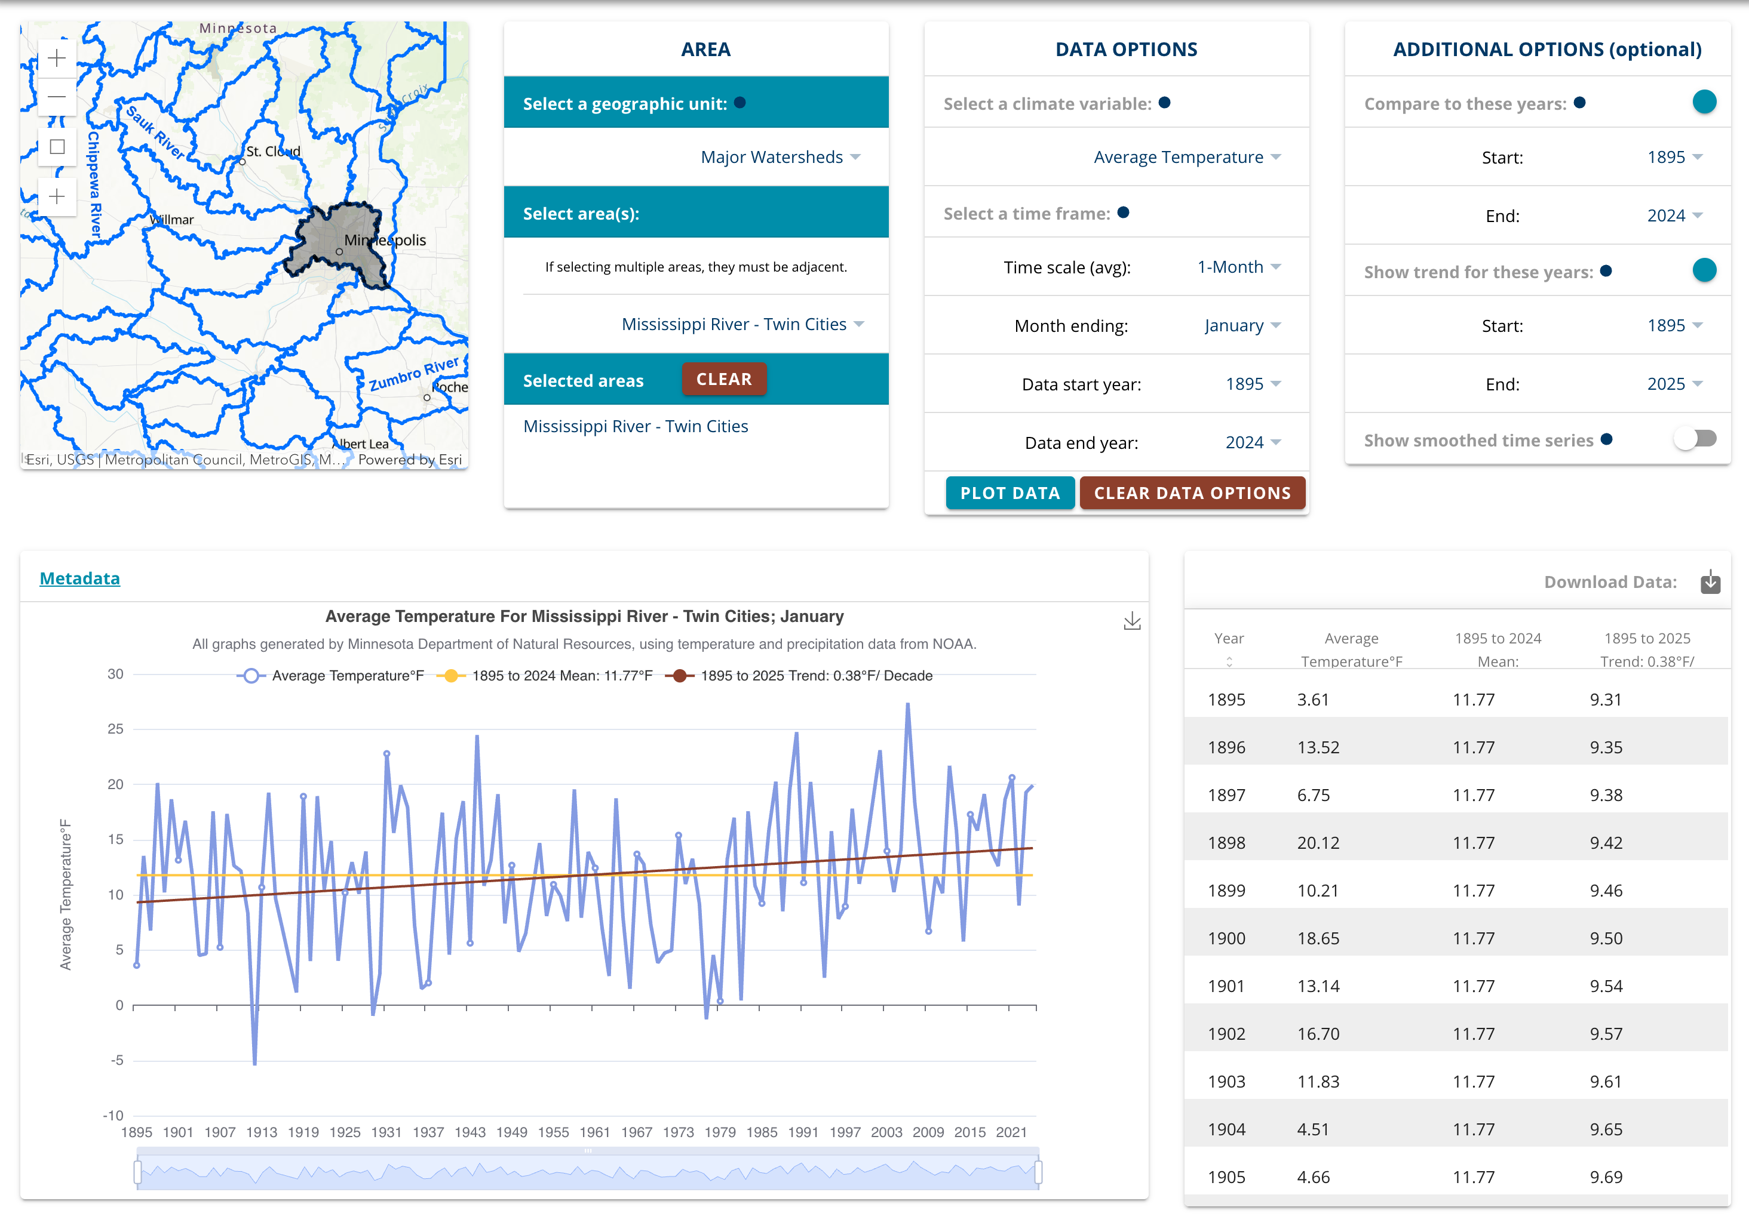Click the Download Data icon above the table

tap(1710, 582)
